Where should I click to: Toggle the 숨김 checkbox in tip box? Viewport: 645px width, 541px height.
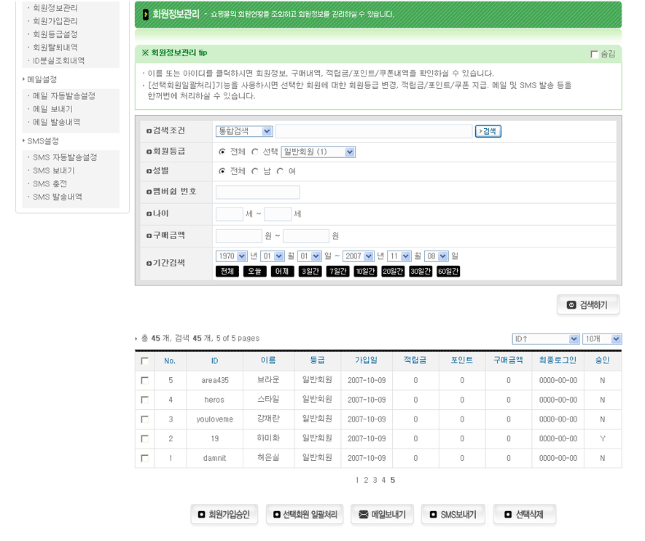tap(594, 54)
